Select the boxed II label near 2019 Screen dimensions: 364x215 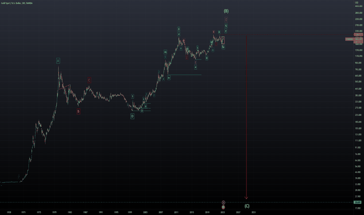207,58
